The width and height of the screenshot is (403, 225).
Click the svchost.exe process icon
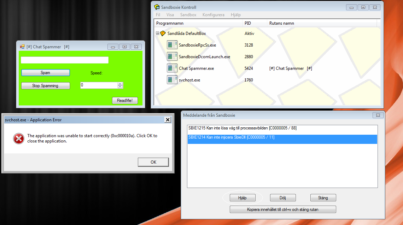point(172,80)
